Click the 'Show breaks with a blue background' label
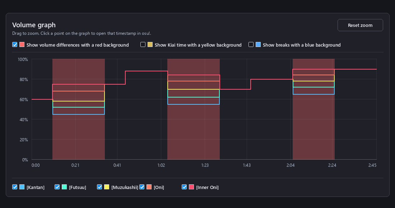395x208 pixels. point(302,45)
